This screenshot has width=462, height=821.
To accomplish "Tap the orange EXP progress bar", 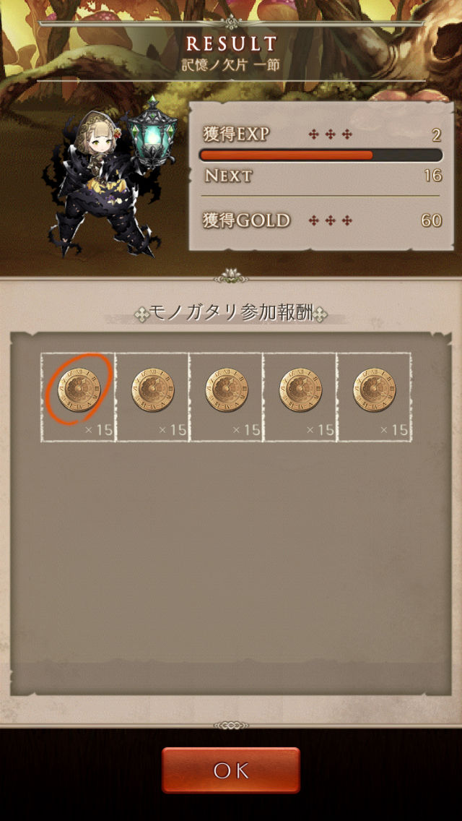I will [321, 155].
